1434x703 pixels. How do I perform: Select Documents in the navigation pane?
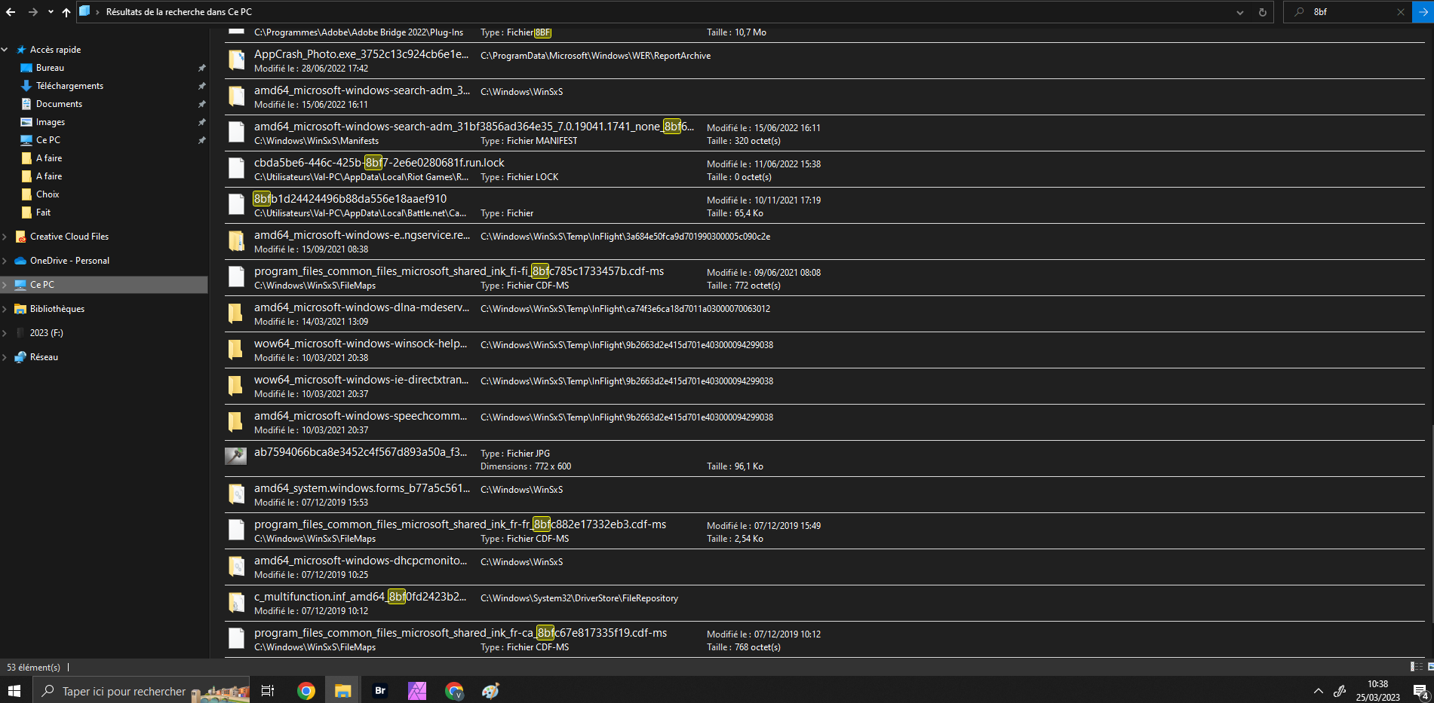click(59, 104)
